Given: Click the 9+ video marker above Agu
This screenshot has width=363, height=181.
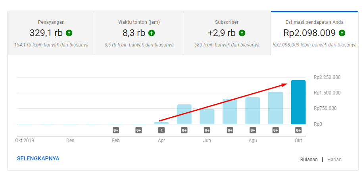Looking at the screenshot, I should tap(253, 130).
